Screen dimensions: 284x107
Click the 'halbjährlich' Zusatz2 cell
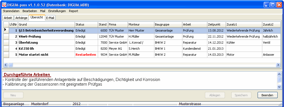coord(271,36)
